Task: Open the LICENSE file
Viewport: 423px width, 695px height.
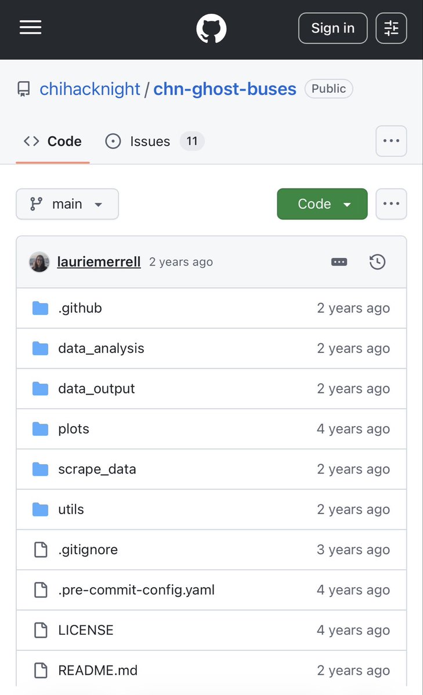Action: [x=86, y=630]
